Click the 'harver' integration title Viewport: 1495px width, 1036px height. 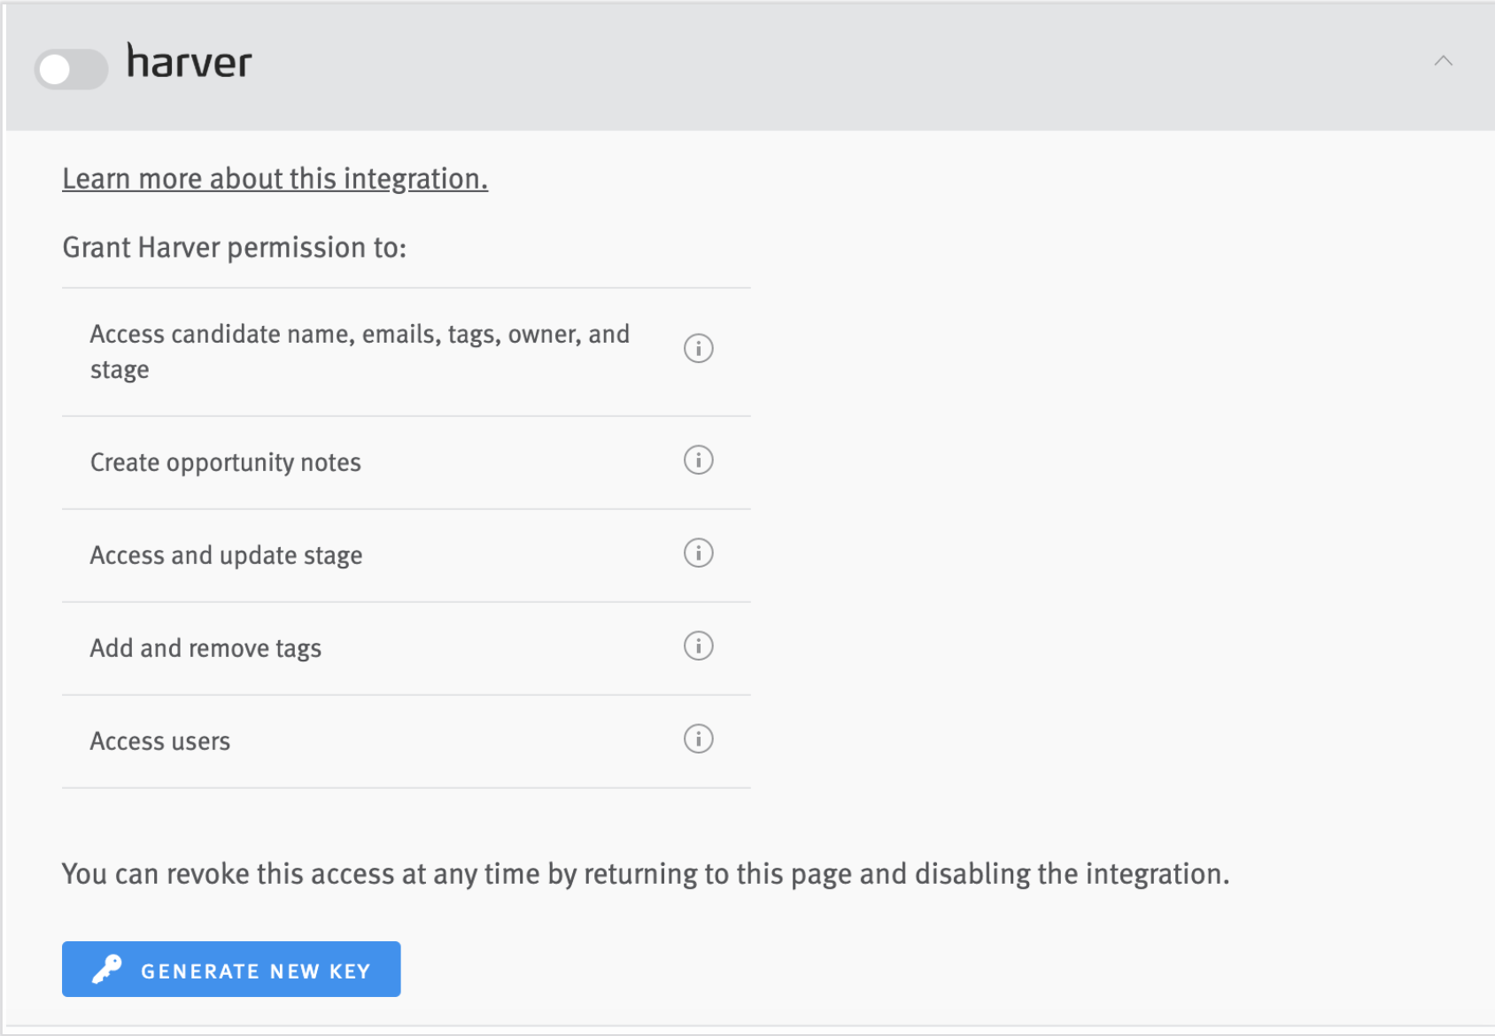point(189,61)
